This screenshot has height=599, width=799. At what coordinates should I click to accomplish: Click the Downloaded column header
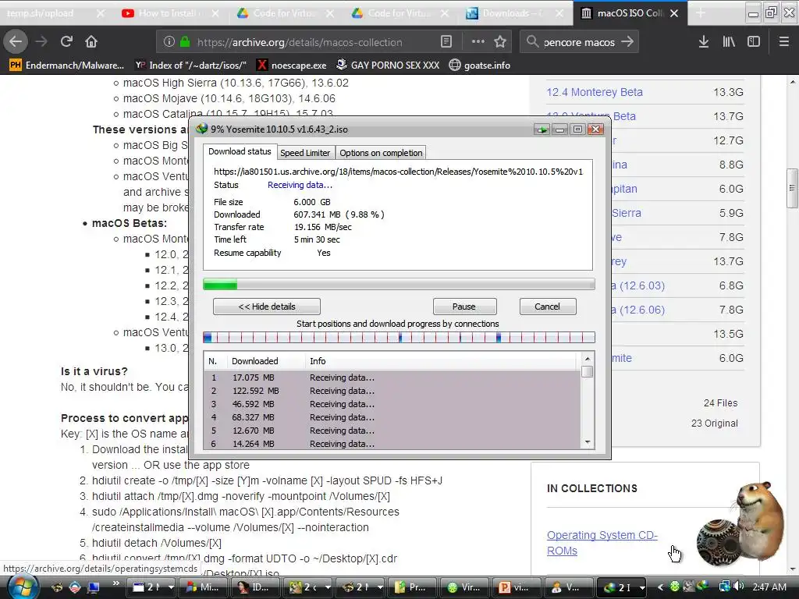[x=266, y=361]
